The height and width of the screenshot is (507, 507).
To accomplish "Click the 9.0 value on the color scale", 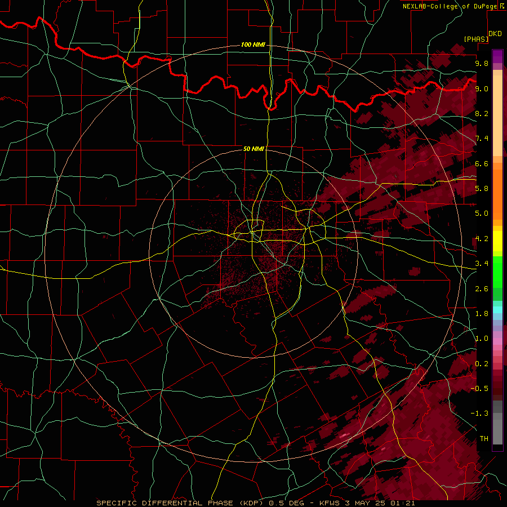I will [x=482, y=88].
